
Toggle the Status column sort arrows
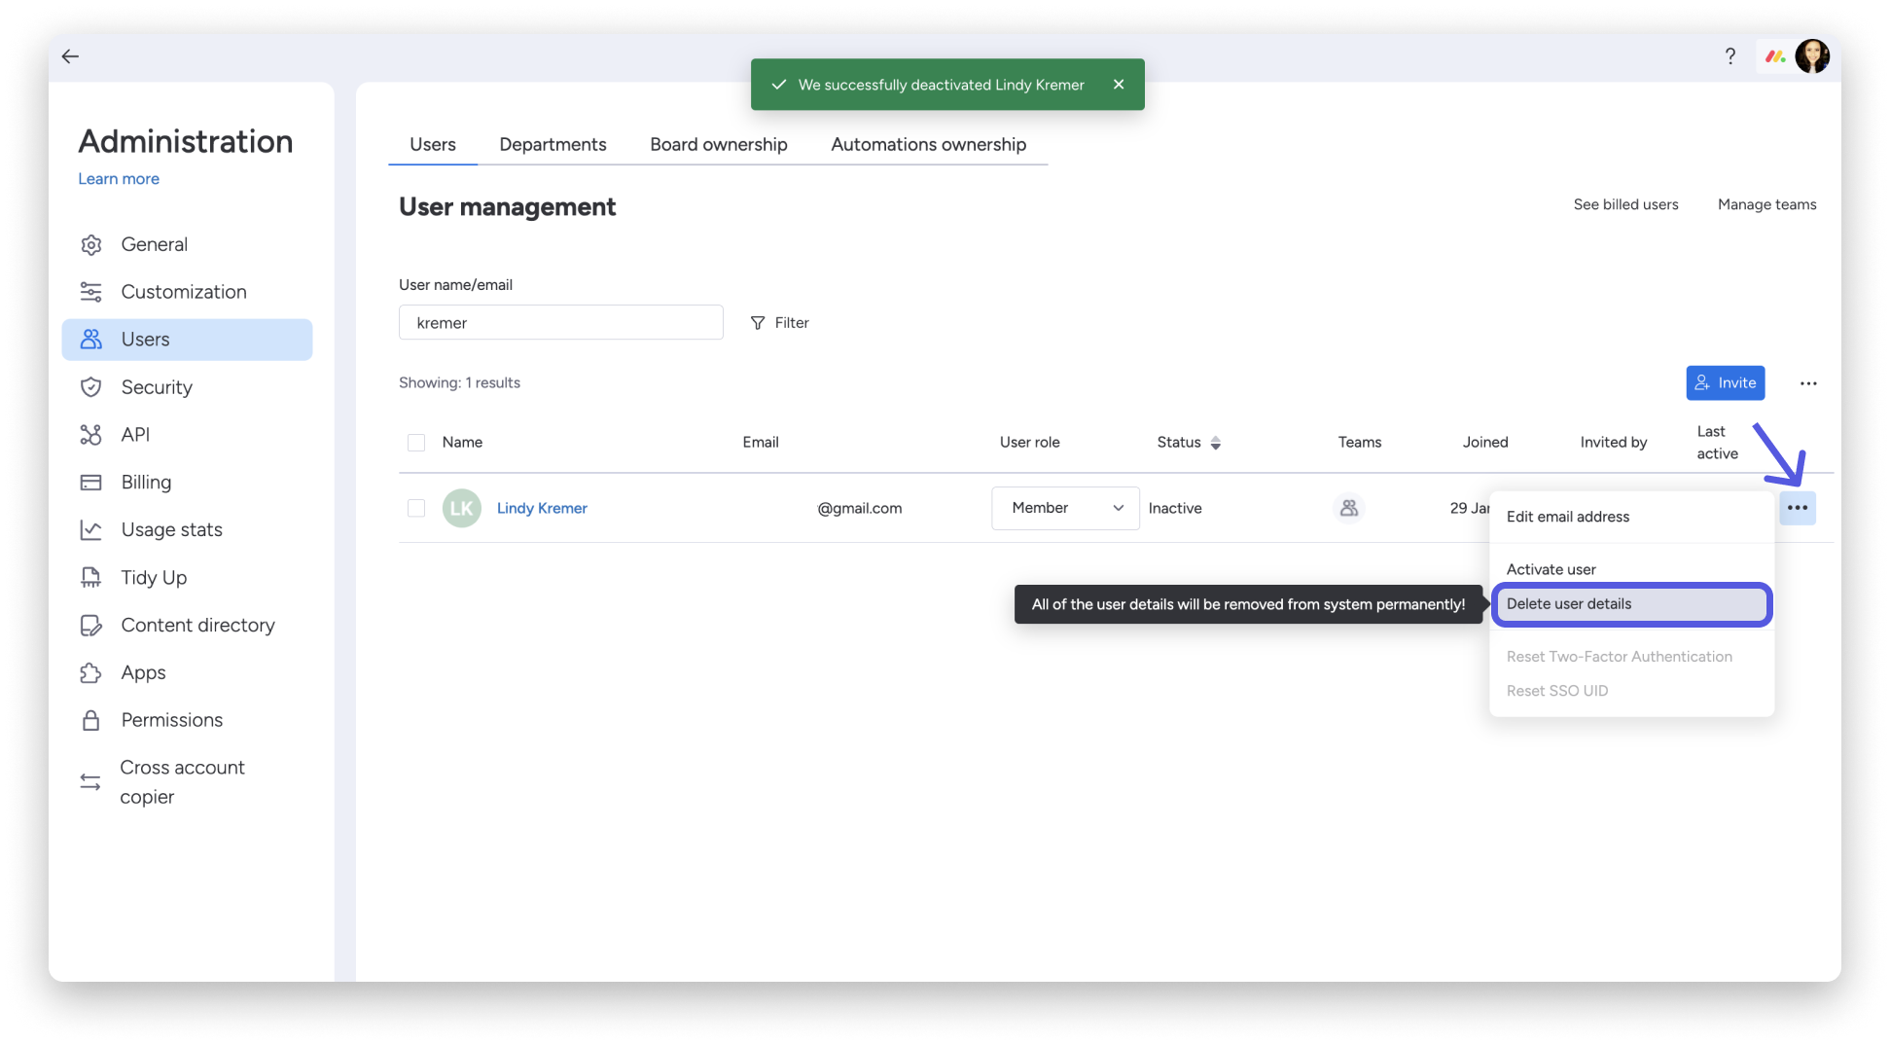click(1216, 442)
